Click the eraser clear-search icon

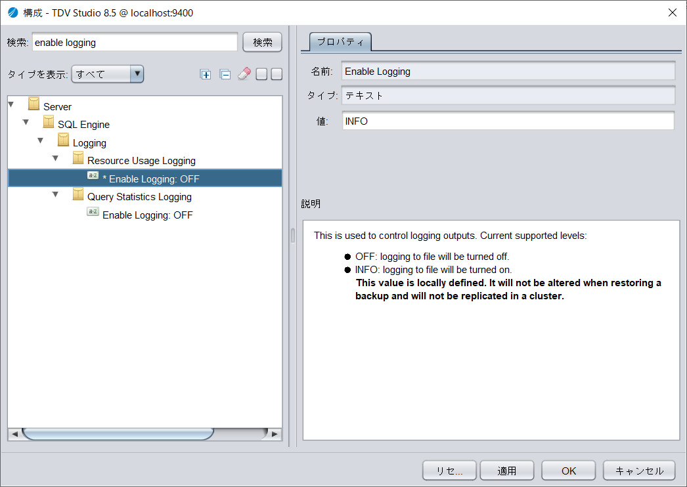[x=244, y=74]
